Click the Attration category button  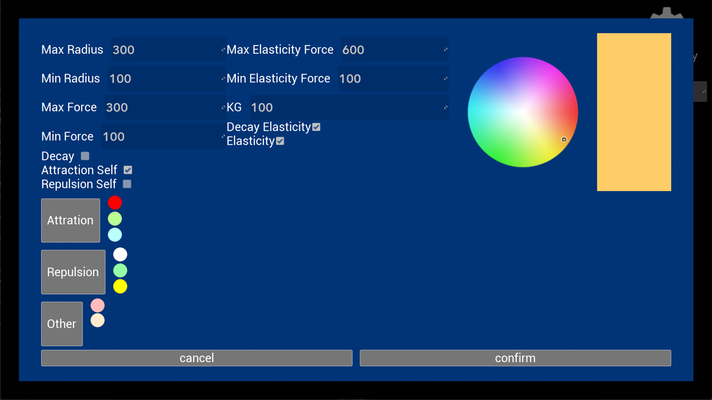[70, 220]
